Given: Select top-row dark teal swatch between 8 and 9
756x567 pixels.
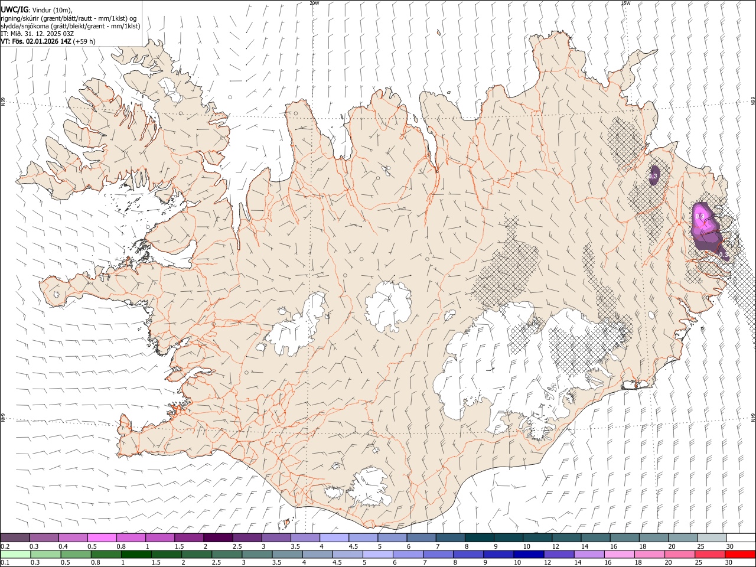Looking at the screenshot, I should point(480,537).
